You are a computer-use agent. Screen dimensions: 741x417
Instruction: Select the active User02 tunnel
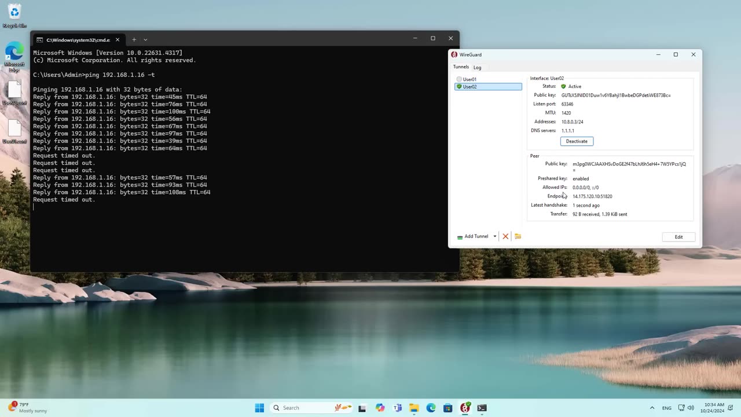(x=488, y=87)
